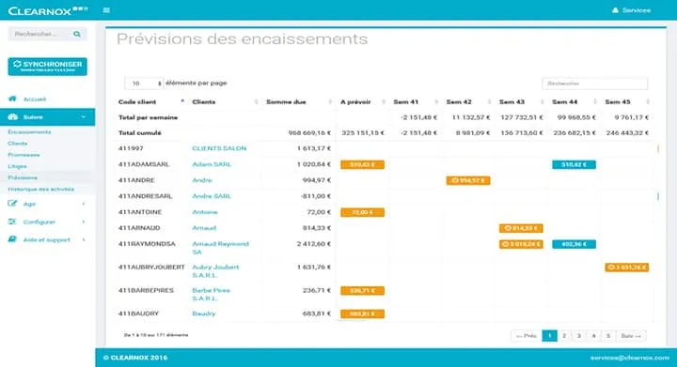
Task: Go to page 3 in pagination
Action: tap(579, 335)
